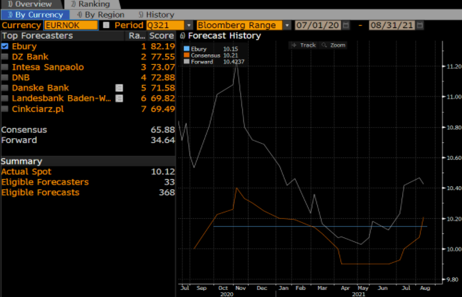462x297 pixels.
Task: Click the end date field 08/31/21
Action: (x=392, y=25)
